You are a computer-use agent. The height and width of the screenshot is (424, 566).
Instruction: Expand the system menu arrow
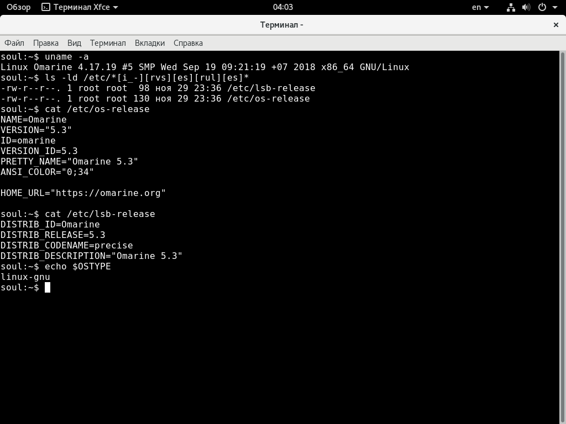click(x=555, y=7)
